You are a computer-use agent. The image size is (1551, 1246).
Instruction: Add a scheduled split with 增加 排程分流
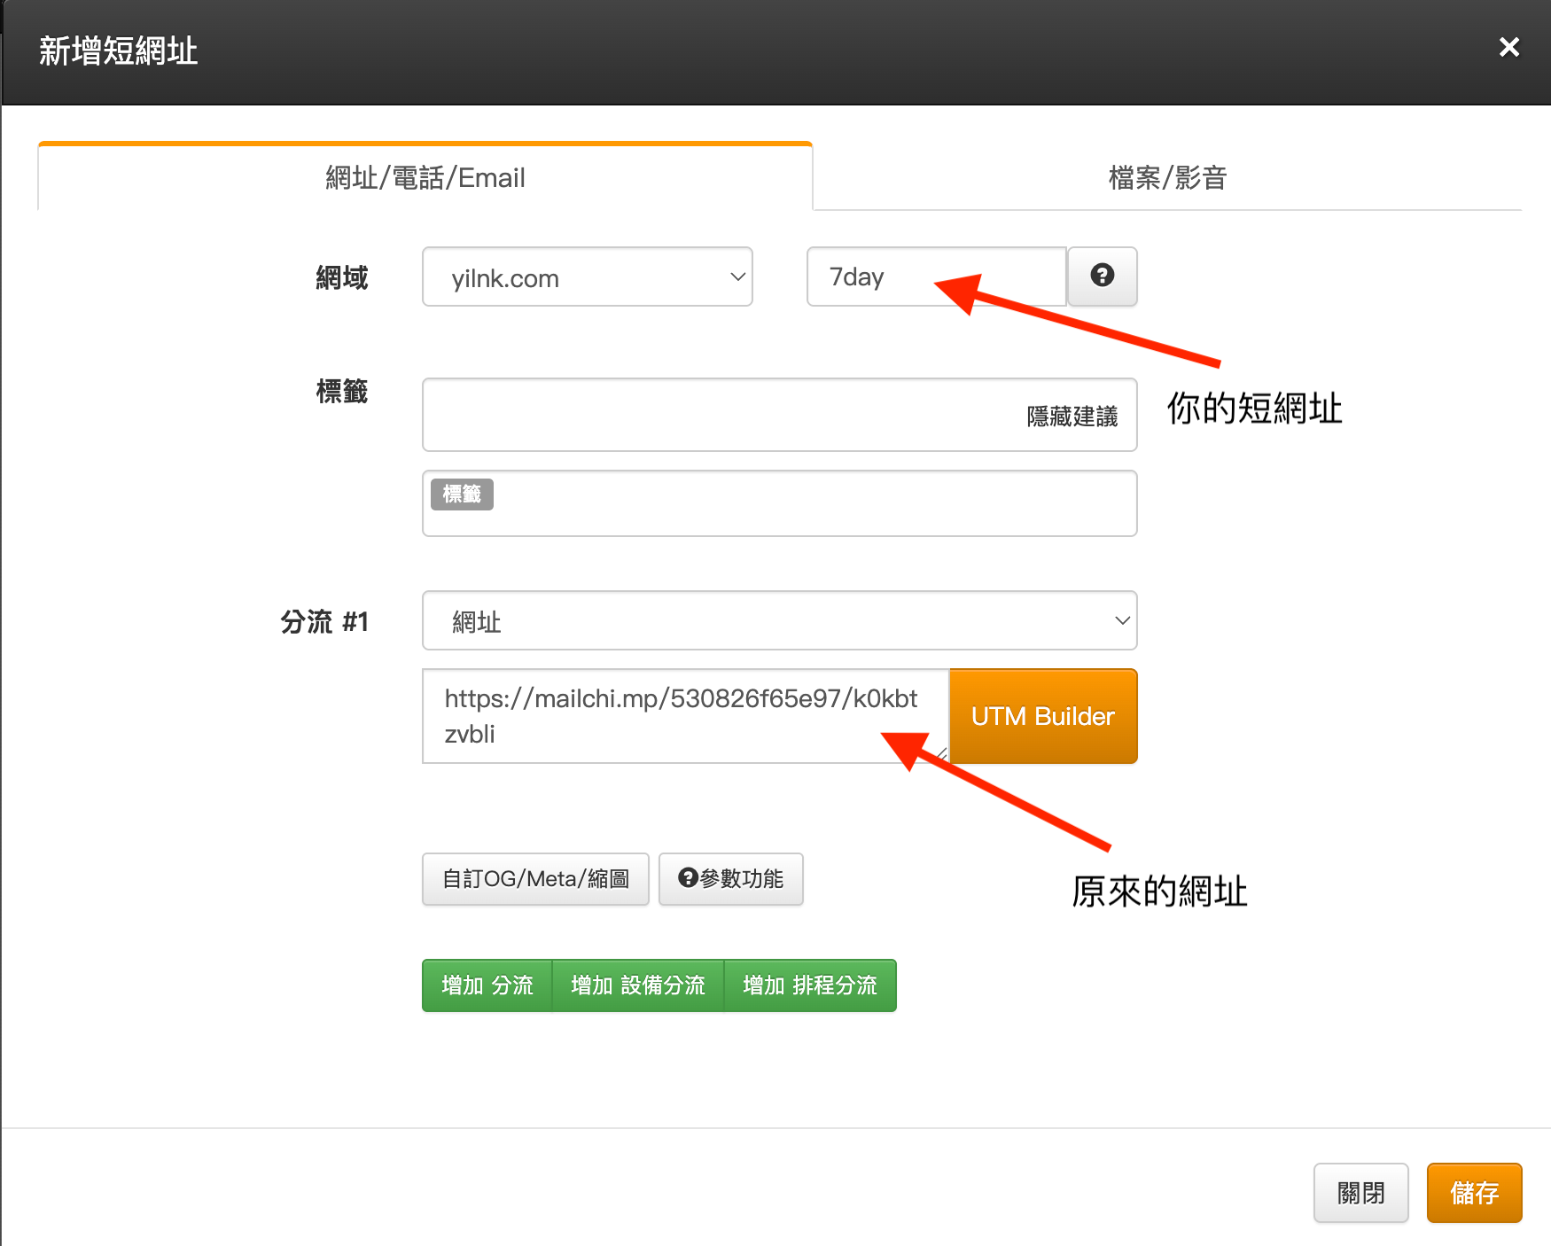809,985
